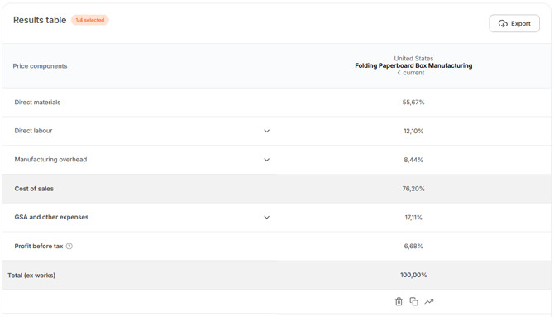Click the Results table title

pos(40,20)
